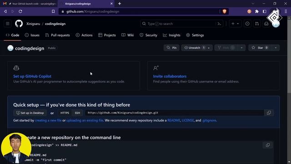The image size is (291, 164).
Task: Expand the Fork options dropdown arrow
Action: [x=241, y=48]
